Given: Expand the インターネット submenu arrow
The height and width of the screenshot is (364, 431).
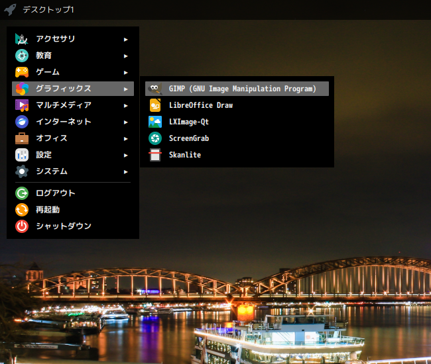Looking at the screenshot, I should 125,122.
